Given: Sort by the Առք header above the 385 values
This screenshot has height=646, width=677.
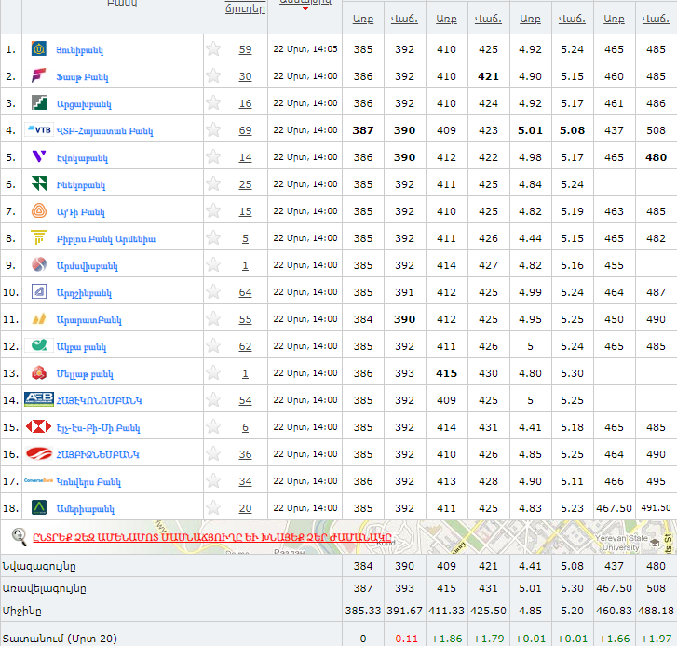Looking at the screenshot, I should (363, 19).
